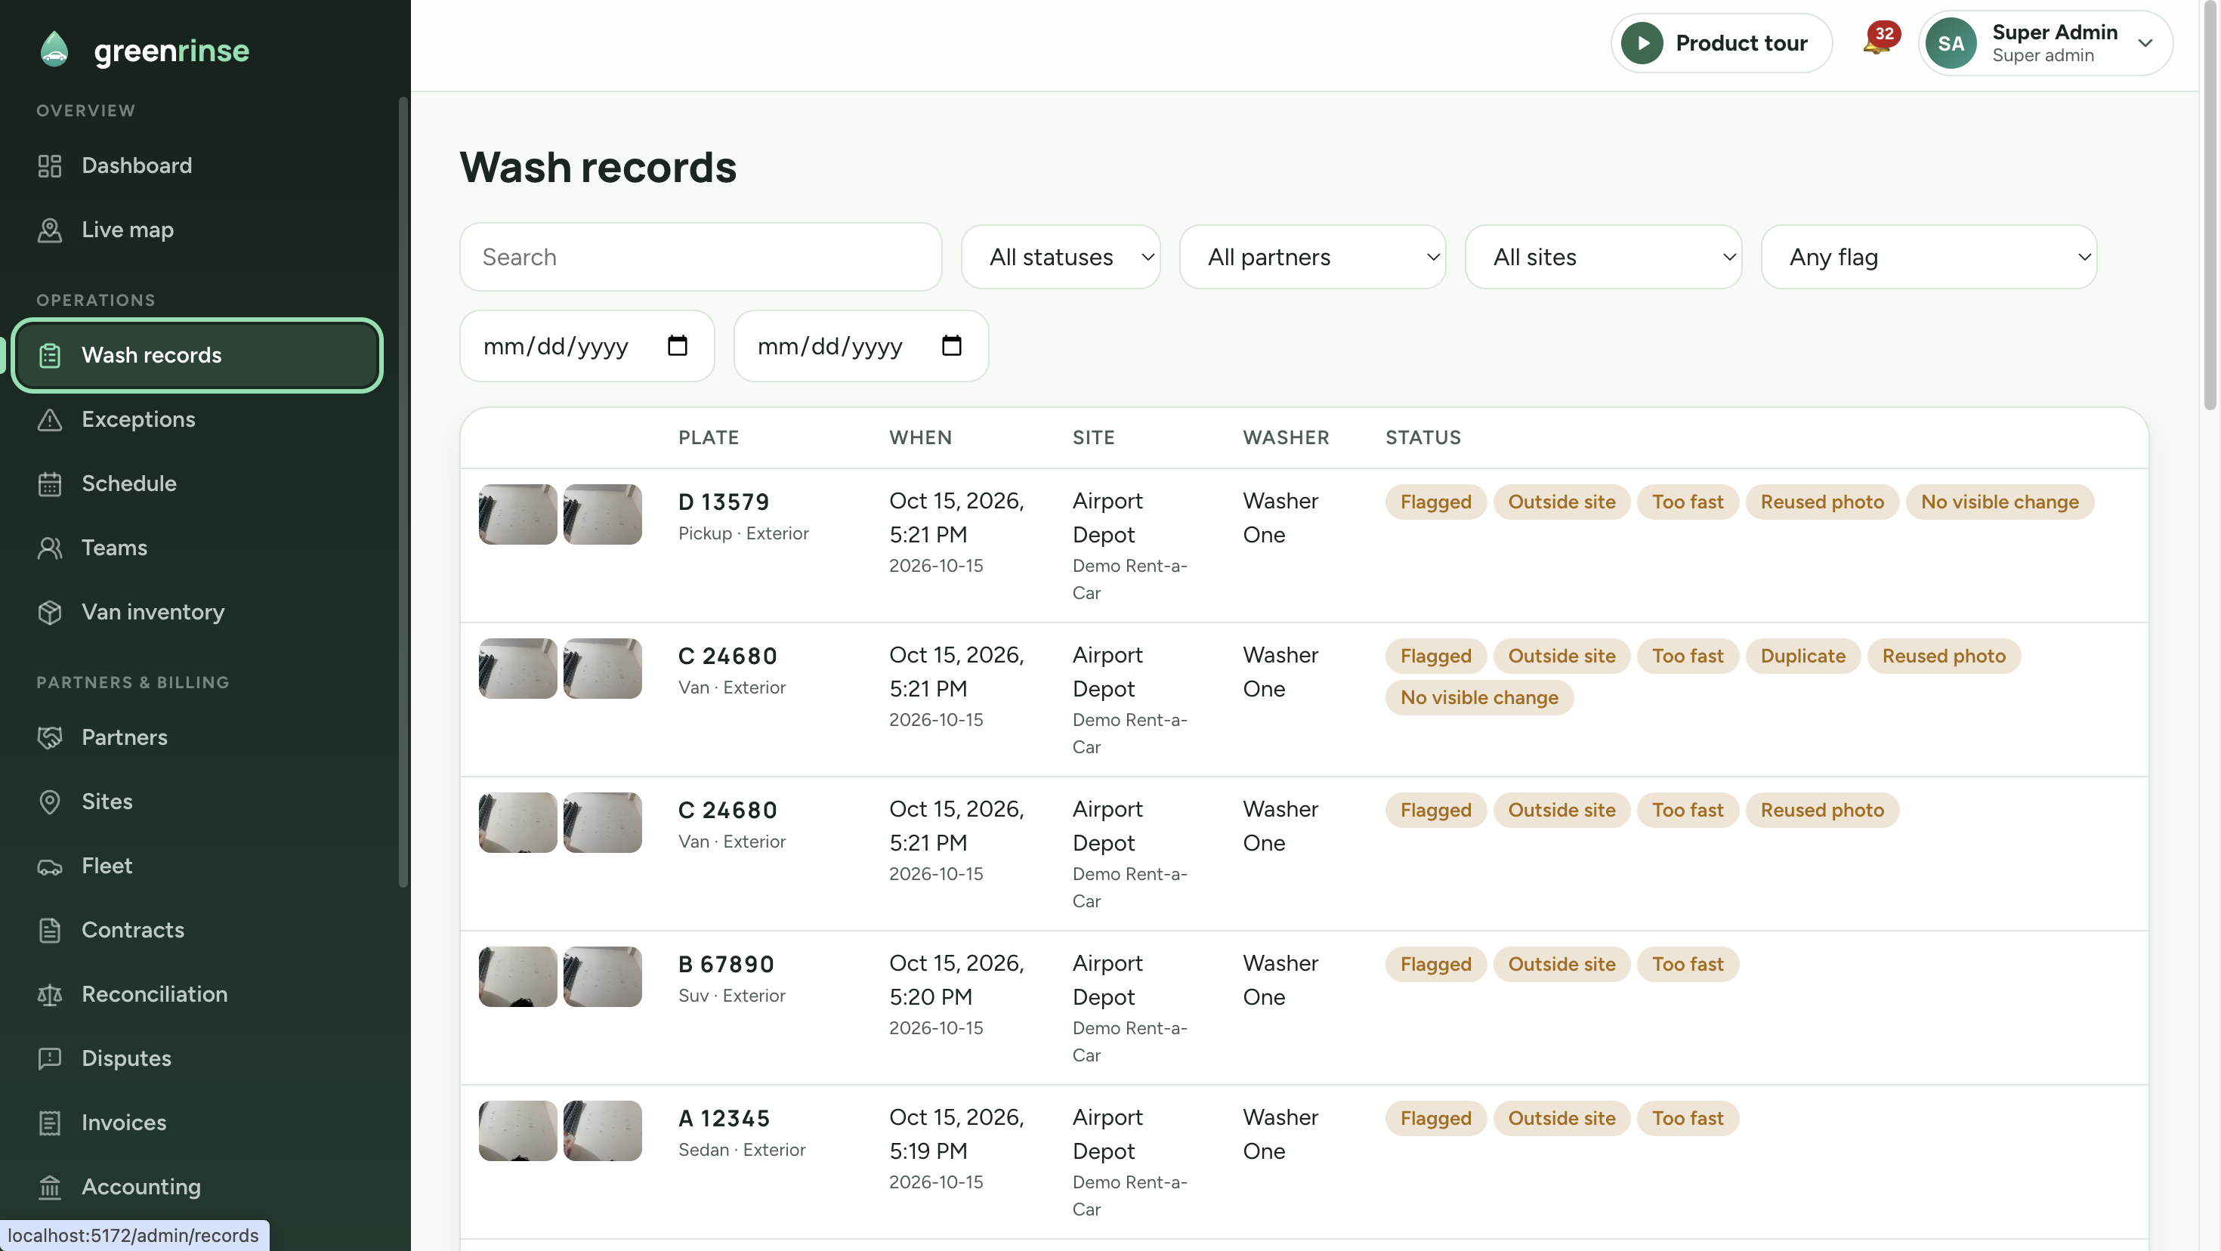The width and height of the screenshot is (2221, 1251).
Task: Open the All partners dropdown
Action: point(1312,257)
